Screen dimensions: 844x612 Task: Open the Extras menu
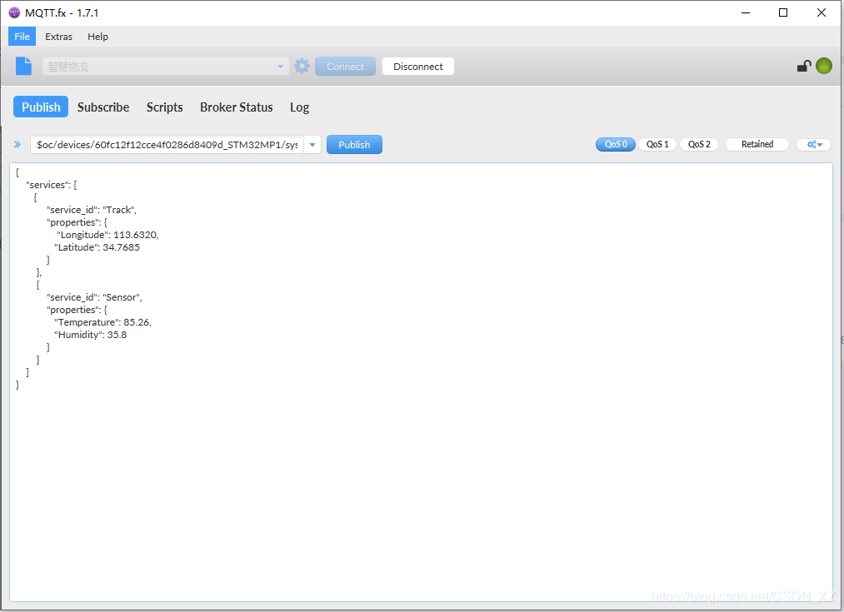click(x=58, y=37)
